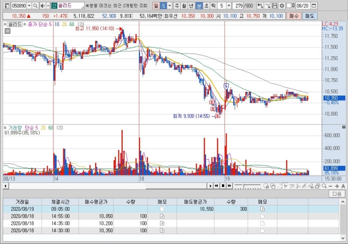Toggle the D checkbox next to gear icon
Viewport: 348px width, 244px height.
coord(289,6)
